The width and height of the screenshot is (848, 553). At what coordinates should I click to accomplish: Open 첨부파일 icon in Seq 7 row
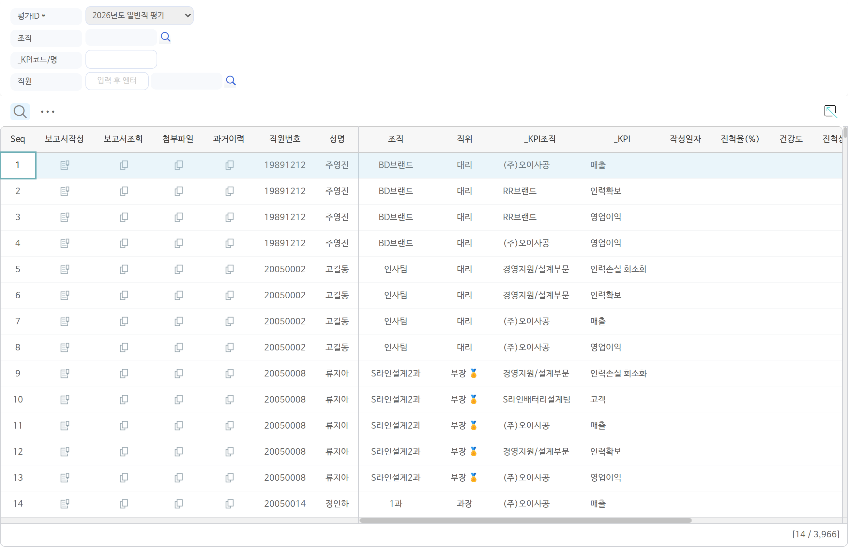coord(178,321)
